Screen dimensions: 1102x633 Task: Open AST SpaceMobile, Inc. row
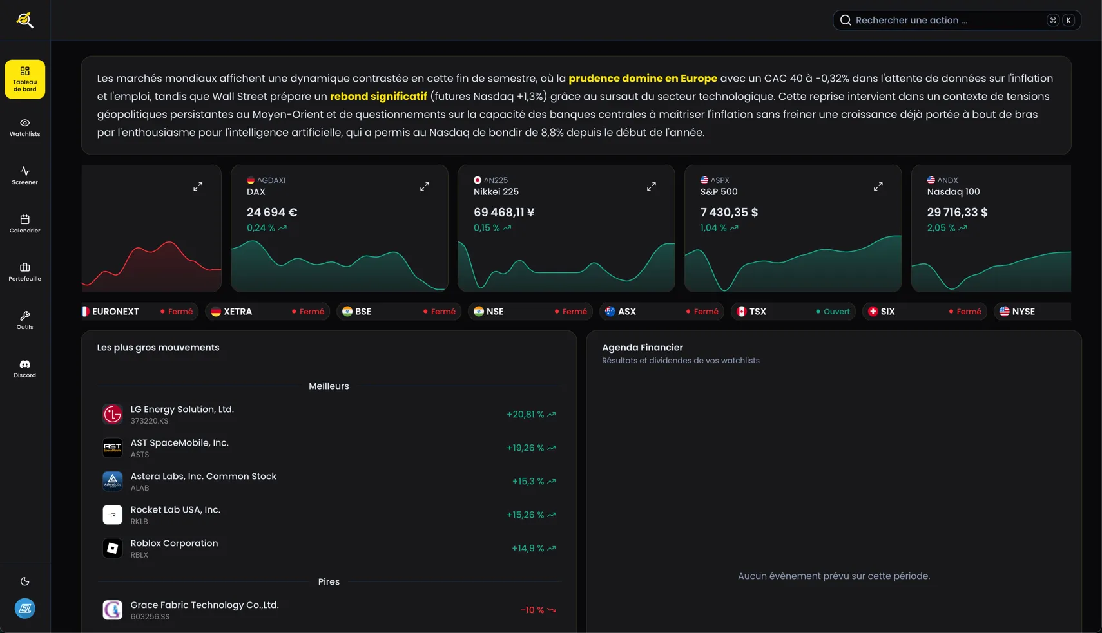[329, 448]
